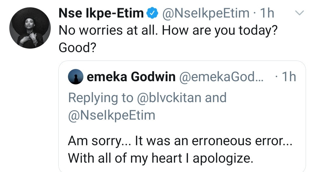Open the tweet options chevron menu
Image resolution: width=315 pixels, height=172 pixels.
pyautogui.click(x=300, y=13)
